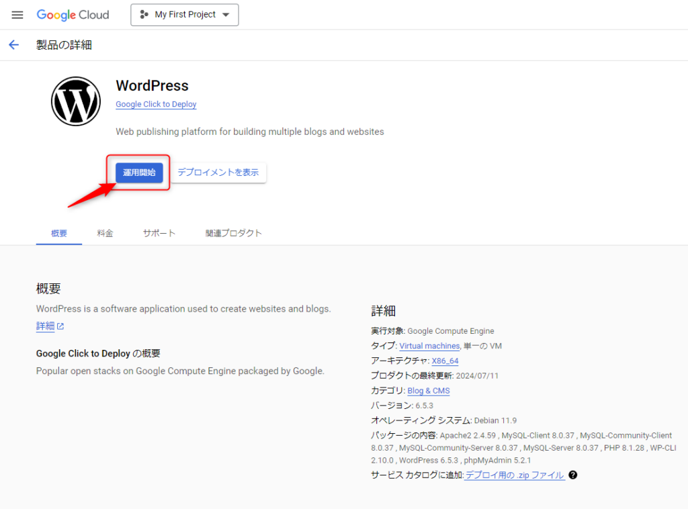Click the external link icon beside 詳細
Screen dimensions: 688x509
(60, 326)
